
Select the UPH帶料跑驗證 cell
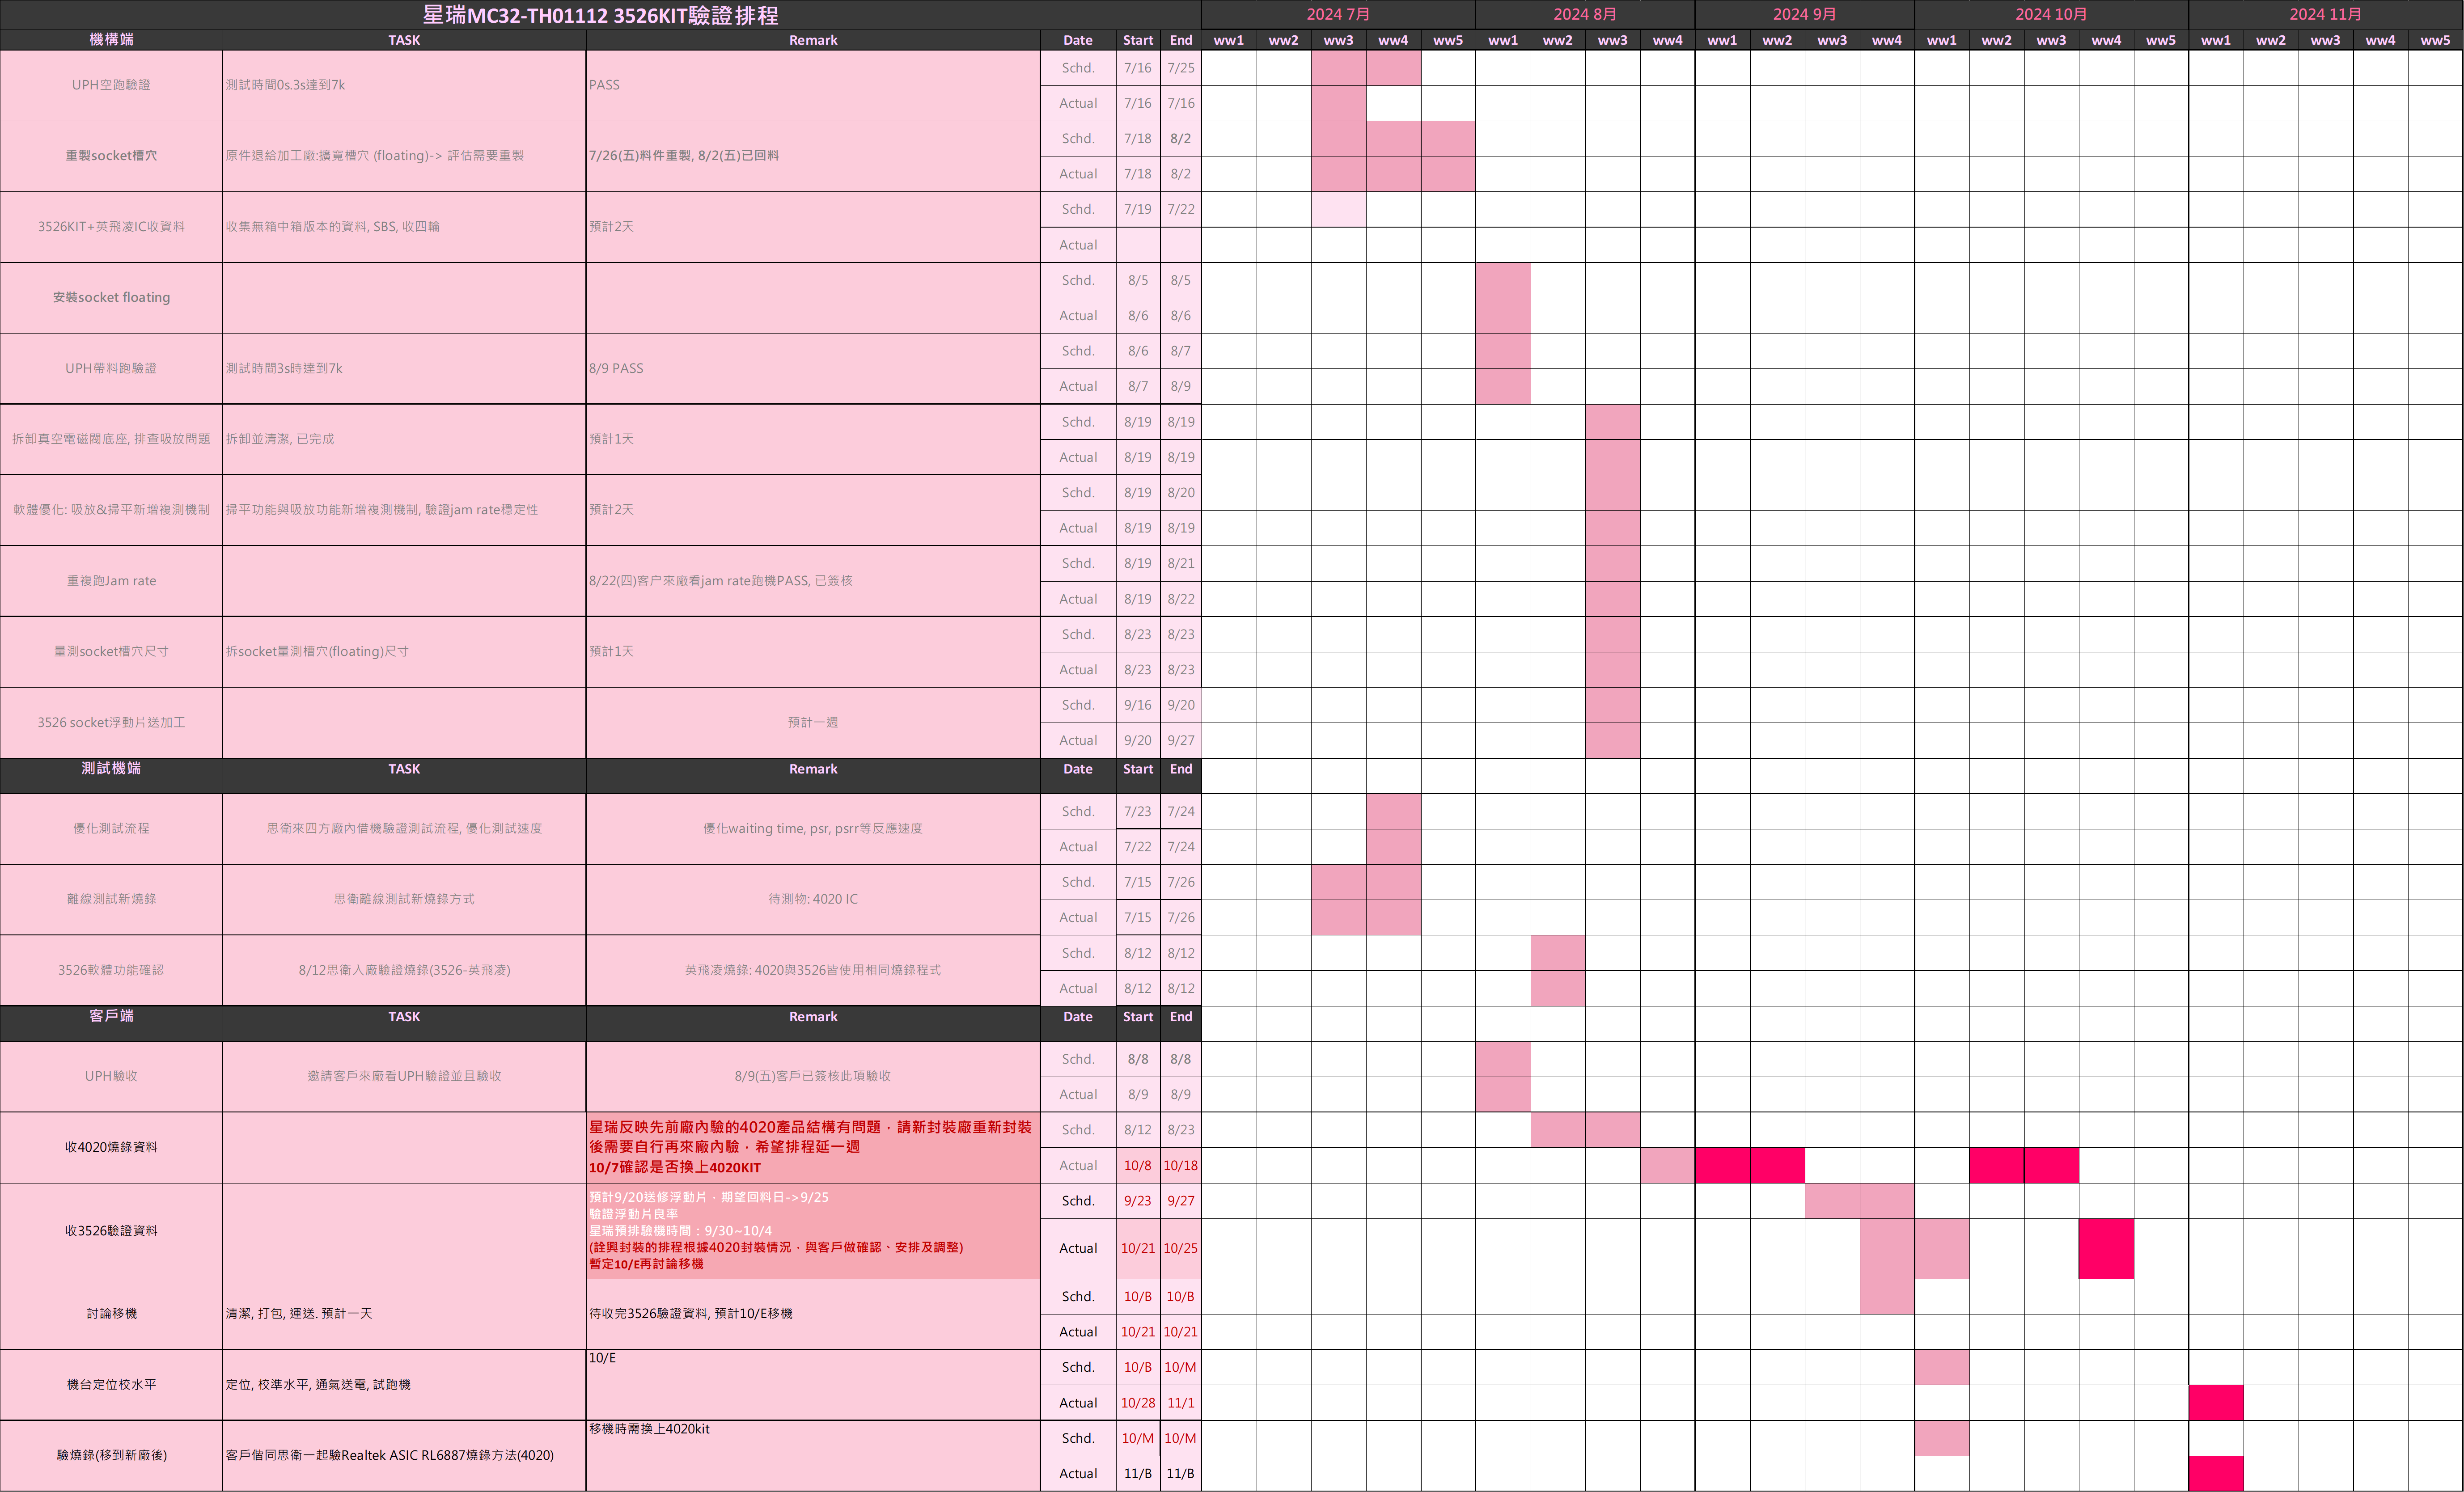tap(111, 369)
